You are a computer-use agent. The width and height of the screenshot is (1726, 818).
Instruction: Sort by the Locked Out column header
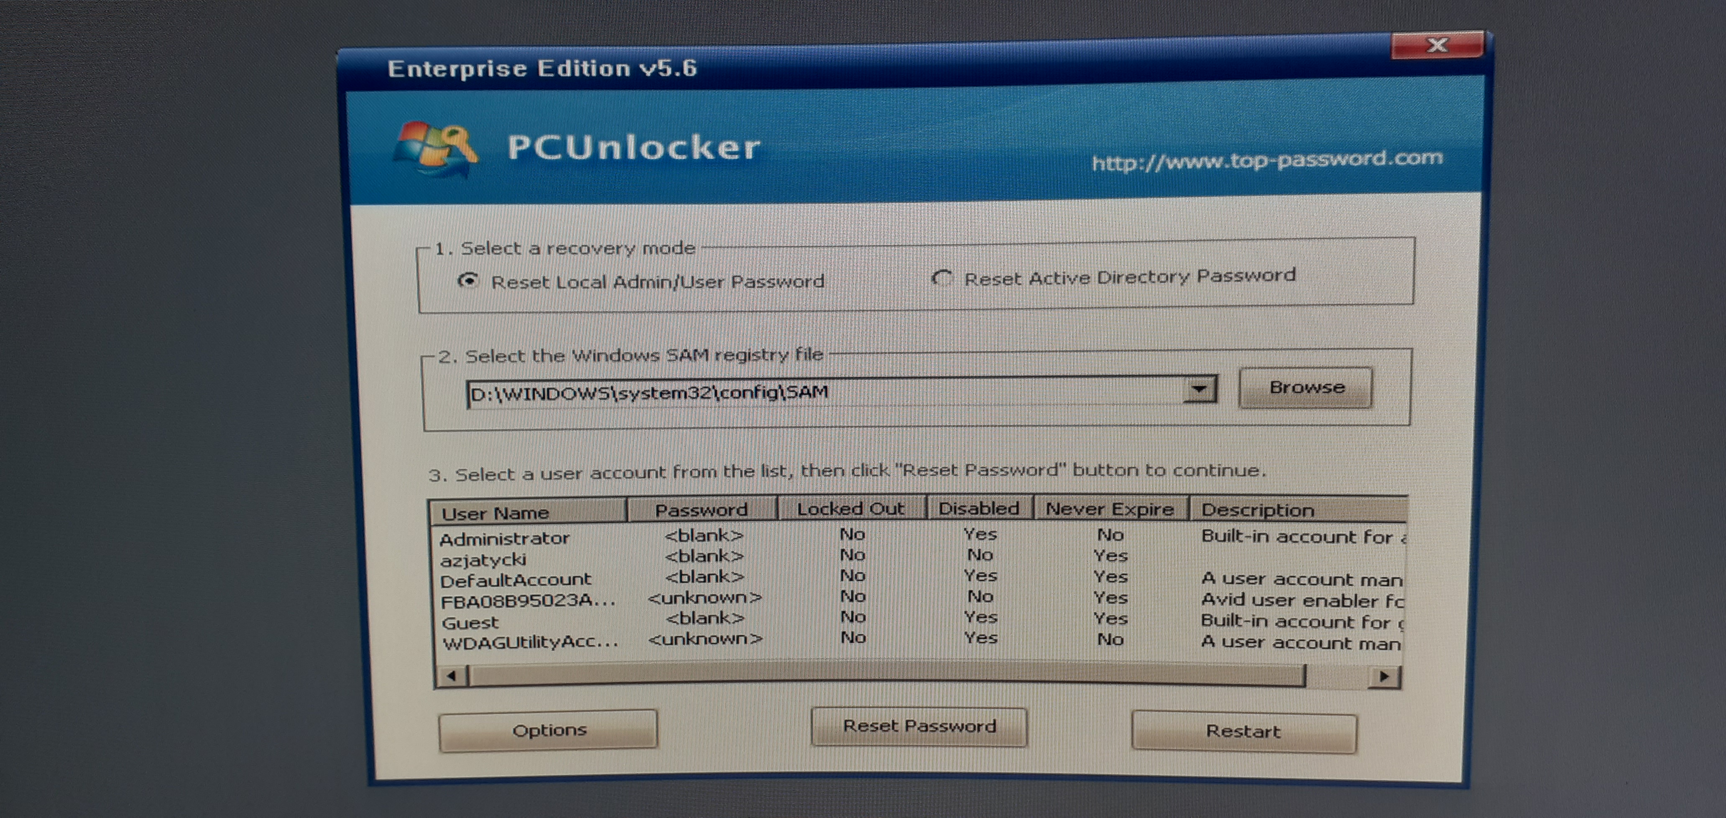pos(851,509)
